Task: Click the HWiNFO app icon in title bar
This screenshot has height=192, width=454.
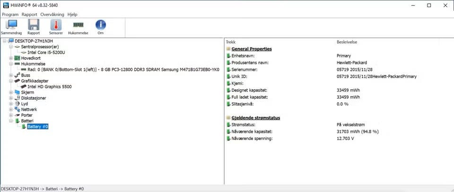Action: [x=6, y=5]
